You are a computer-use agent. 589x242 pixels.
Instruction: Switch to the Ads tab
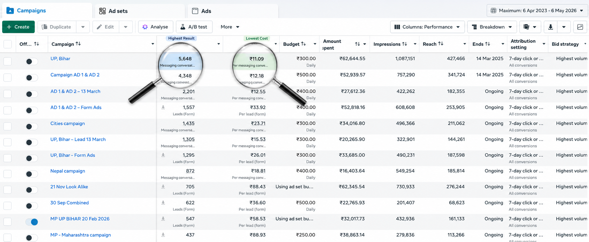pos(233,11)
